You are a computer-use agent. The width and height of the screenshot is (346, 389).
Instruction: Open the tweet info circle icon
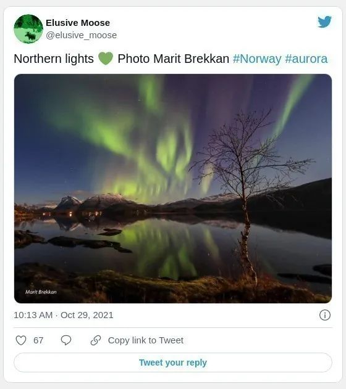point(325,315)
